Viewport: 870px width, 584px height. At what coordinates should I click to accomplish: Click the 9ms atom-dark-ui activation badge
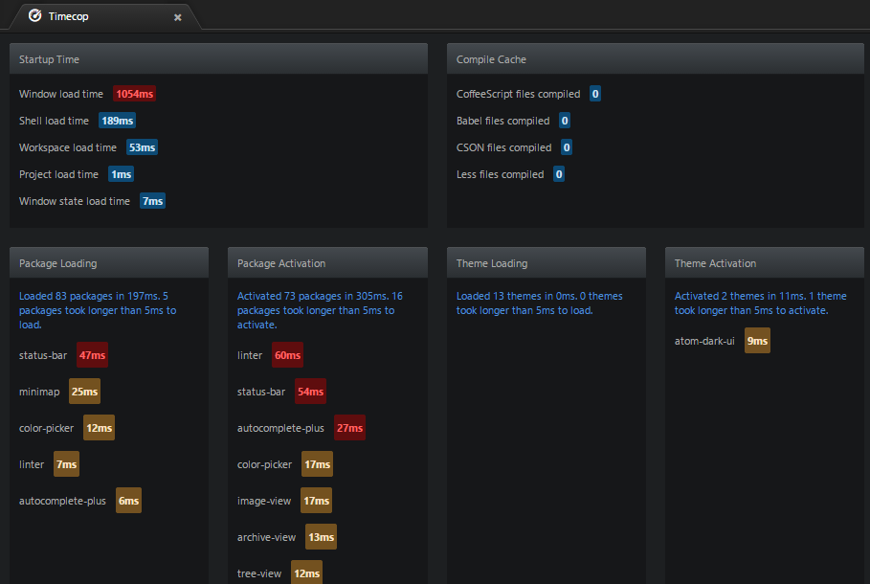[x=757, y=341]
